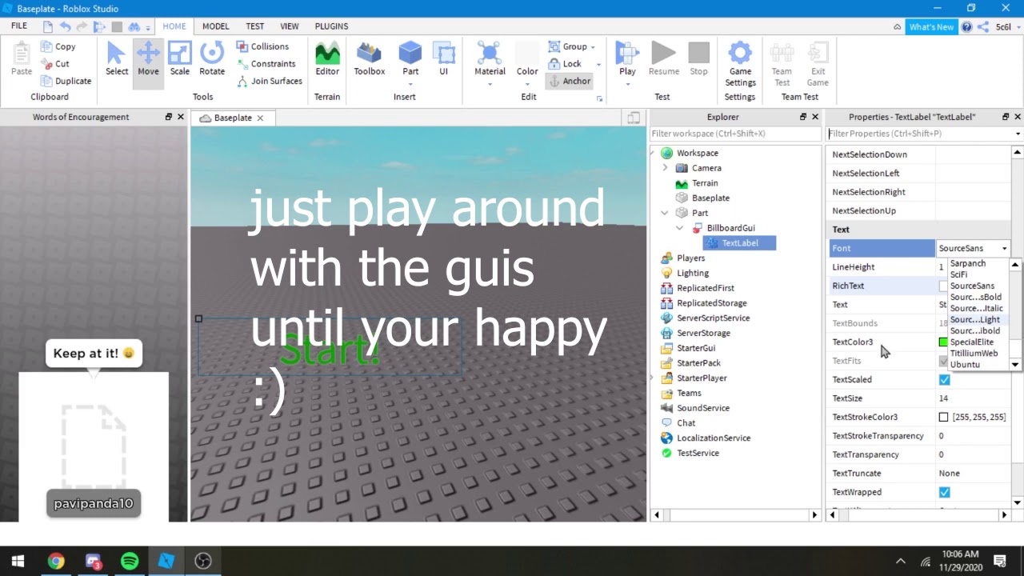Toggle the RichText checkbox
The height and width of the screenshot is (576, 1024).
pos(943,286)
